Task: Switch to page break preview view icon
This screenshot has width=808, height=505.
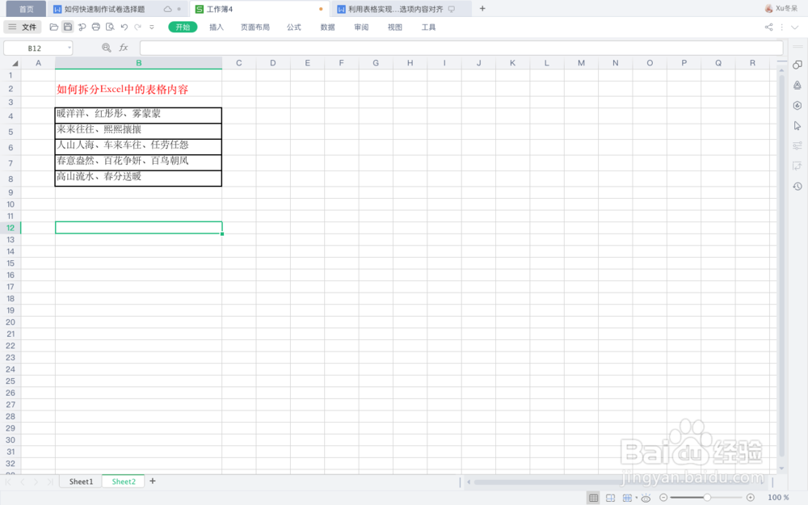Action: (610, 497)
